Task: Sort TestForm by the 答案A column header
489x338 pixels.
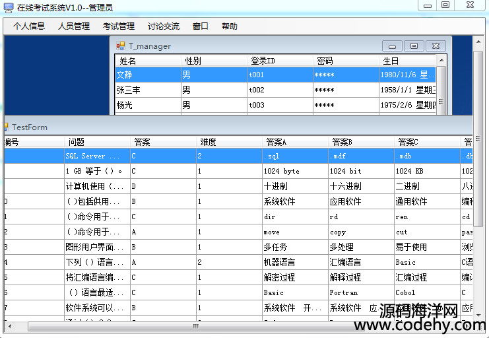Action: [x=296, y=143]
